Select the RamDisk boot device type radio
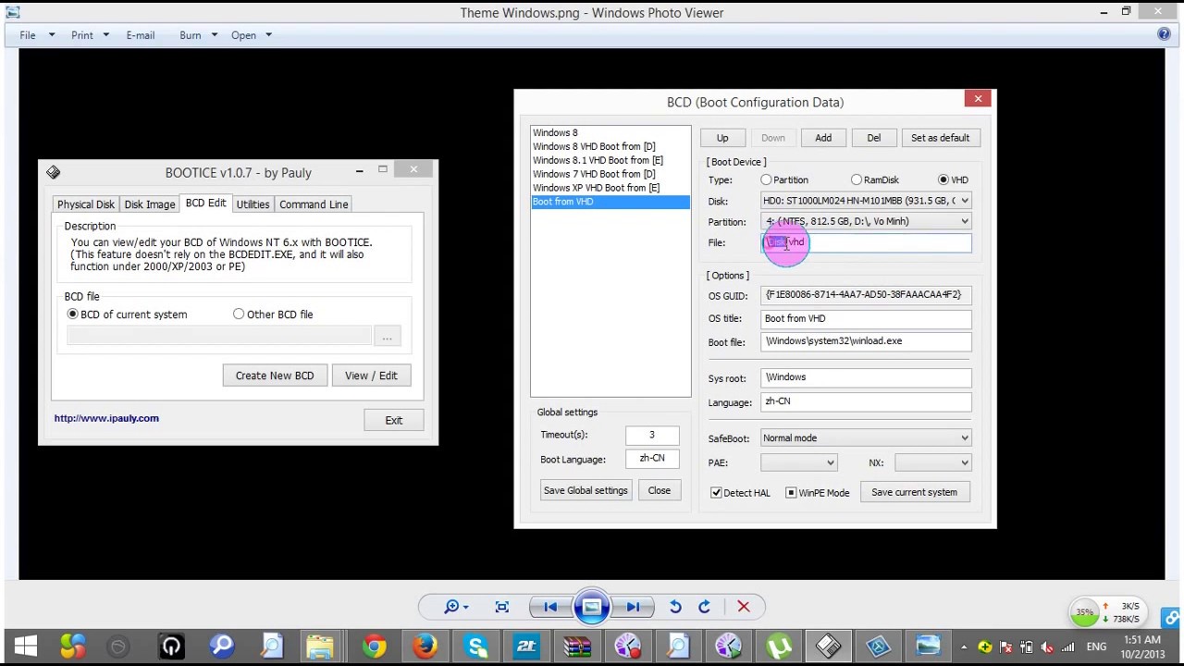 [857, 179]
